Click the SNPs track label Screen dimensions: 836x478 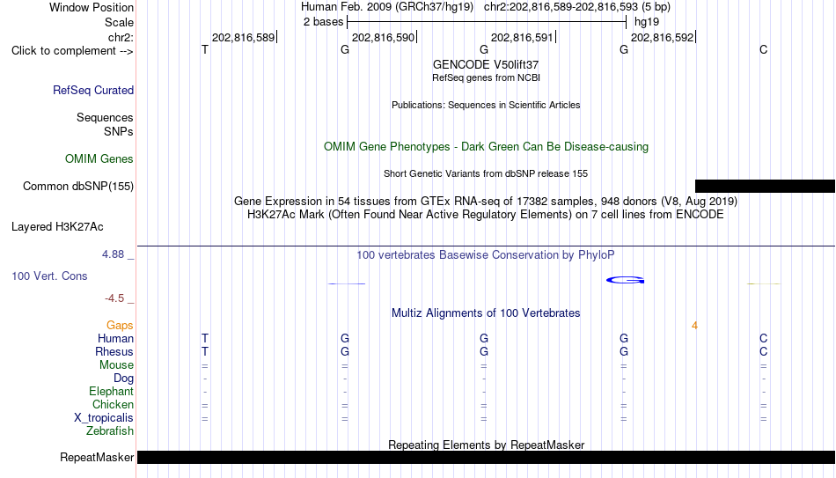click(119, 131)
